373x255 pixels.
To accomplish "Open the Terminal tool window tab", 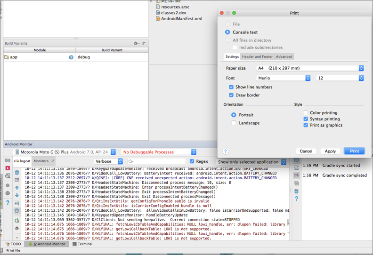I will 82,244.
